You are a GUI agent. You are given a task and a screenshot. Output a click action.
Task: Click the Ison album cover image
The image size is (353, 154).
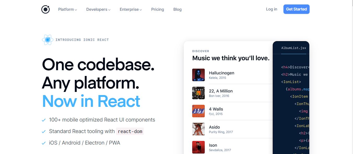tap(198, 147)
